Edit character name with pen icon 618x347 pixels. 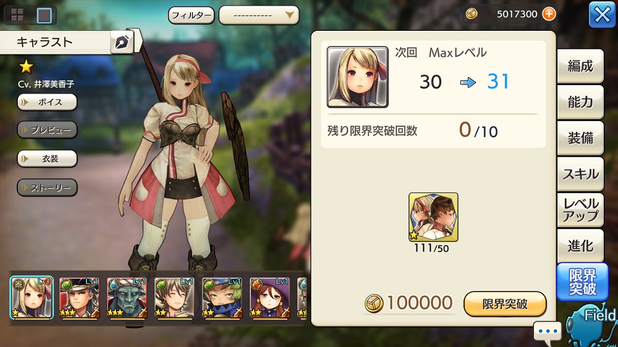(122, 42)
